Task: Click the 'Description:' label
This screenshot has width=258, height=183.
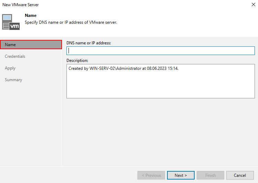Action: [78, 61]
